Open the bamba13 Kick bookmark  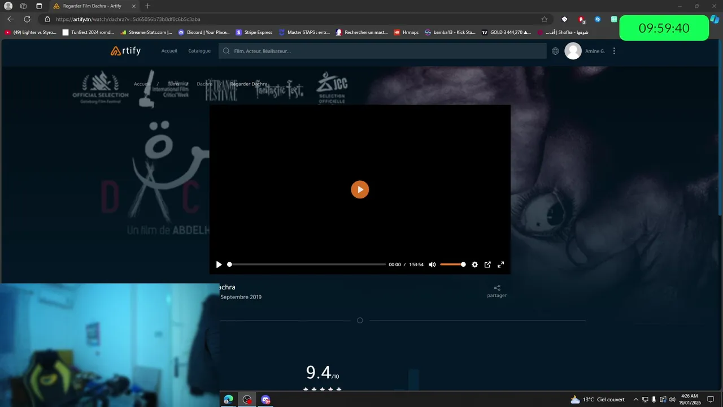click(450, 32)
